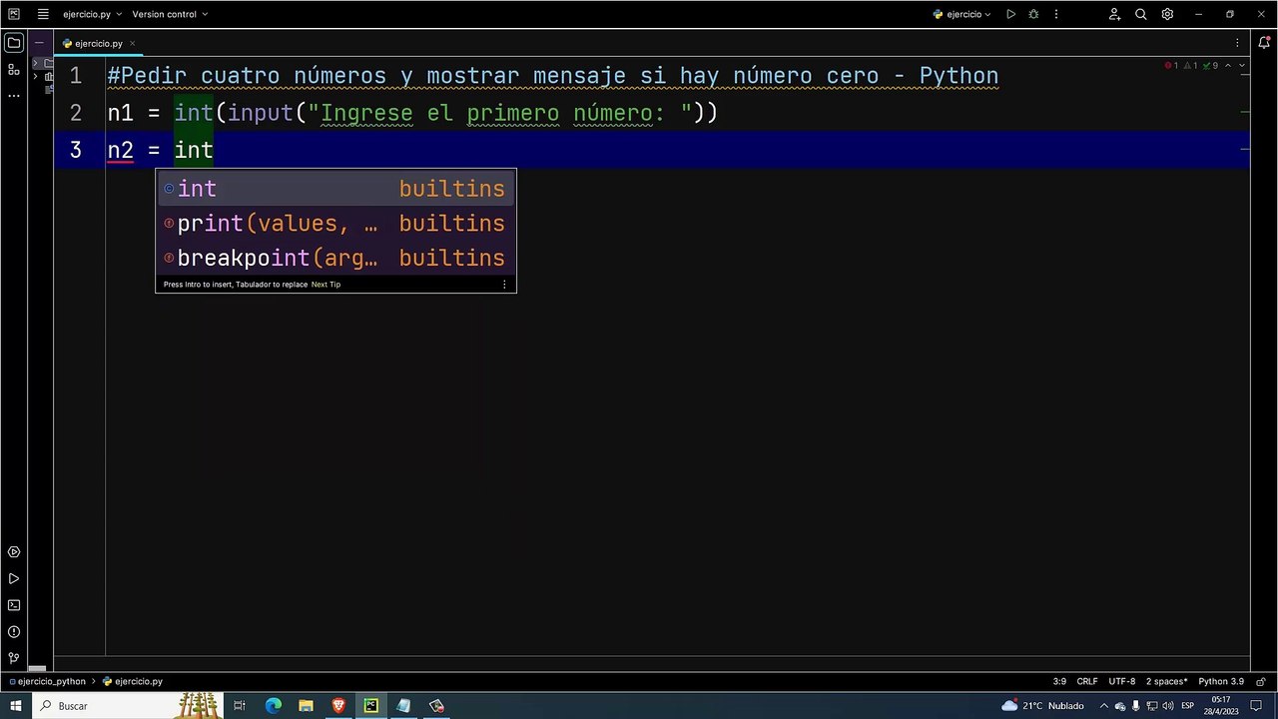Screen dimensions: 1278x719
Task: Click the error count indicator
Action: pos(1172,66)
